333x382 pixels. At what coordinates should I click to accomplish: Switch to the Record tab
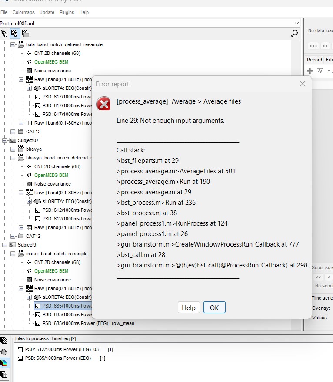[x=314, y=60]
